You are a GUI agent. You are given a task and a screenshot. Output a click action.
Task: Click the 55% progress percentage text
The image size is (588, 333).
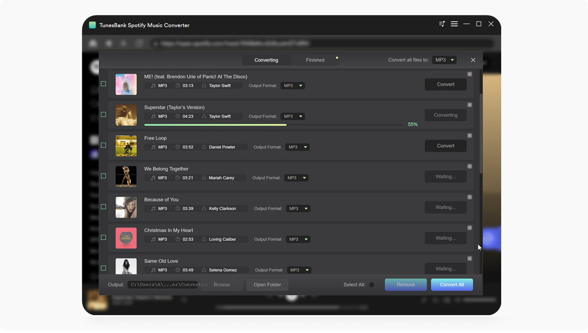(413, 125)
